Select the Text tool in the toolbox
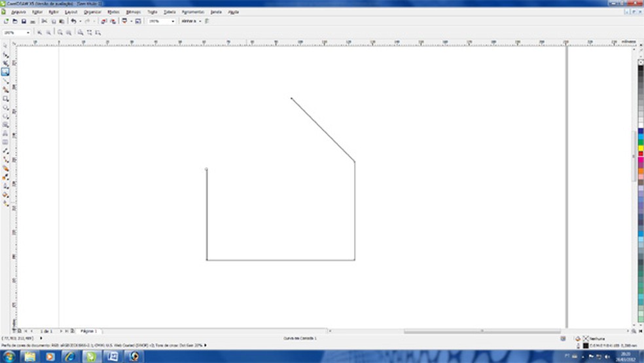Viewport: 644px width, 363px height. [5, 133]
